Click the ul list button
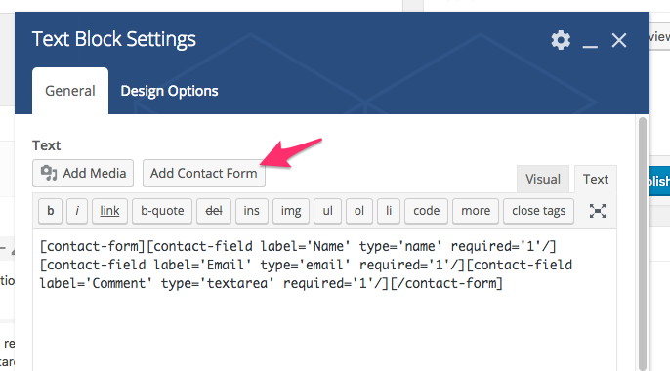The width and height of the screenshot is (670, 371). (328, 211)
